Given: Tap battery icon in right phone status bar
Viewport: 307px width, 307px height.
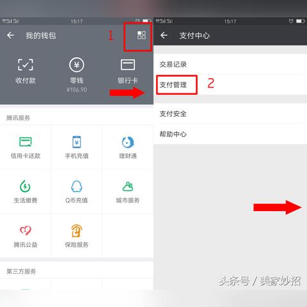Looking at the screenshot, I should point(300,21).
